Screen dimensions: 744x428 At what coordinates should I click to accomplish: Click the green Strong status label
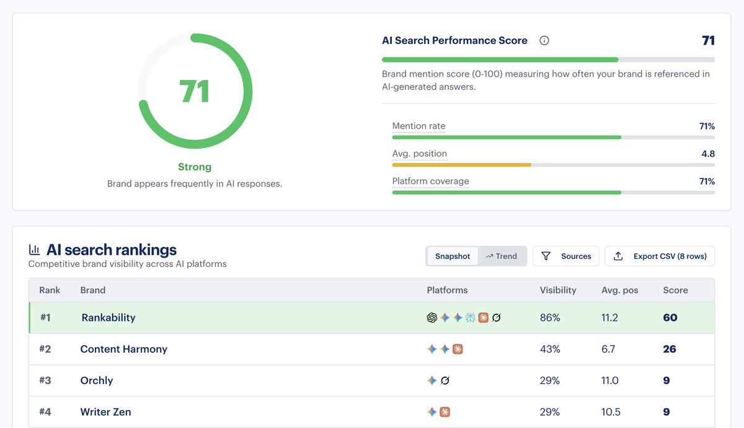(x=195, y=167)
